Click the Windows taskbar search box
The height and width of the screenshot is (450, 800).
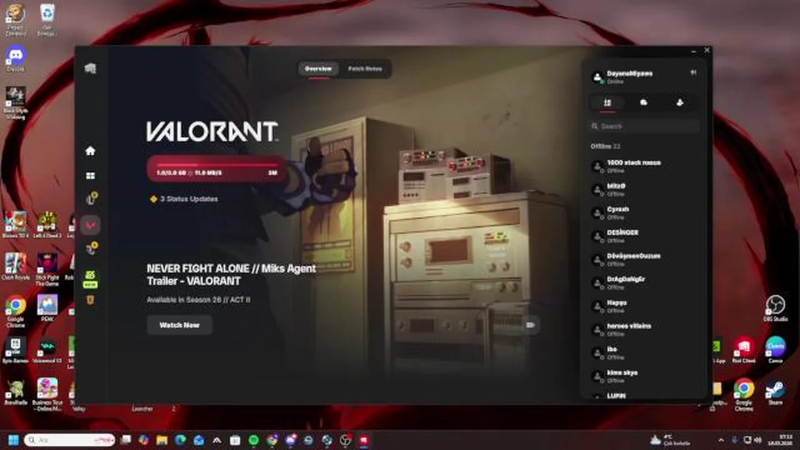[x=69, y=440]
